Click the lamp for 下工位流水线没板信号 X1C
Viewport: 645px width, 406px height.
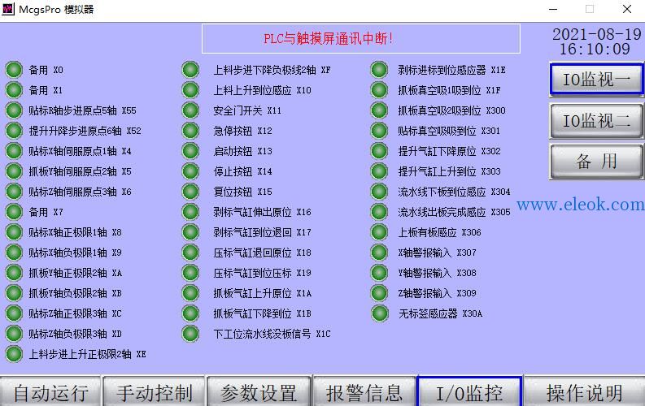190,334
